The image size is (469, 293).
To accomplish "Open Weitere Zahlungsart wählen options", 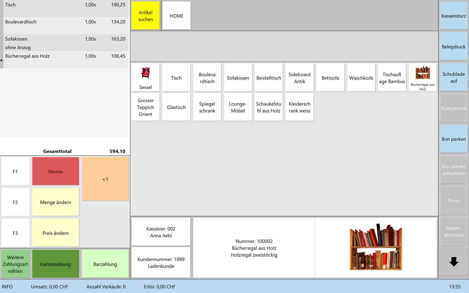I will point(15,264).
